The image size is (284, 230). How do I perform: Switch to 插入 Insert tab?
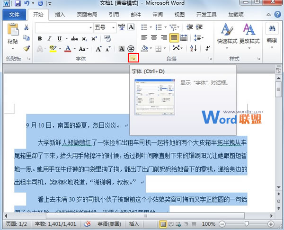click(60, 15)
